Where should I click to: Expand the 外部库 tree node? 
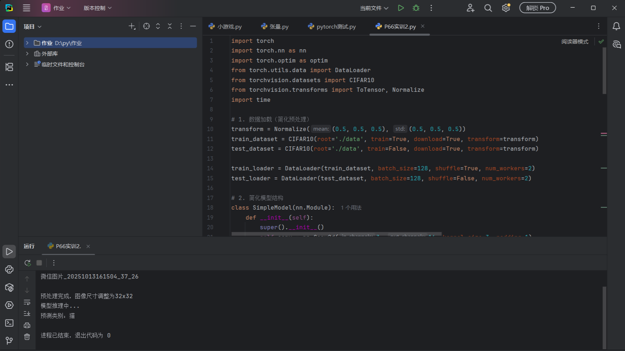[x=27, y=54]
